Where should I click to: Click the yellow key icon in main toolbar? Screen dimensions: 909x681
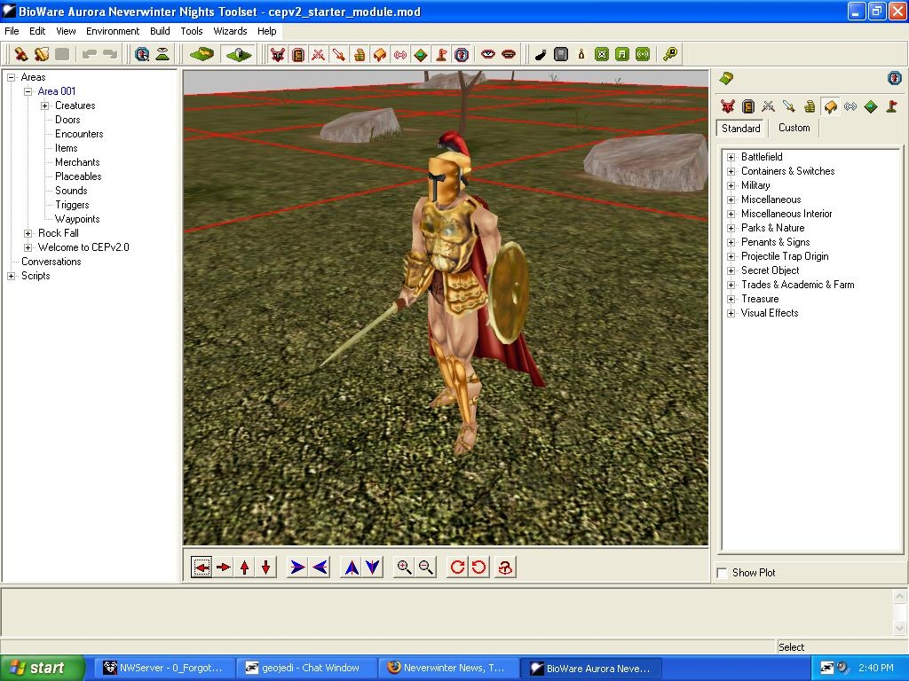(x=670, y=54)
